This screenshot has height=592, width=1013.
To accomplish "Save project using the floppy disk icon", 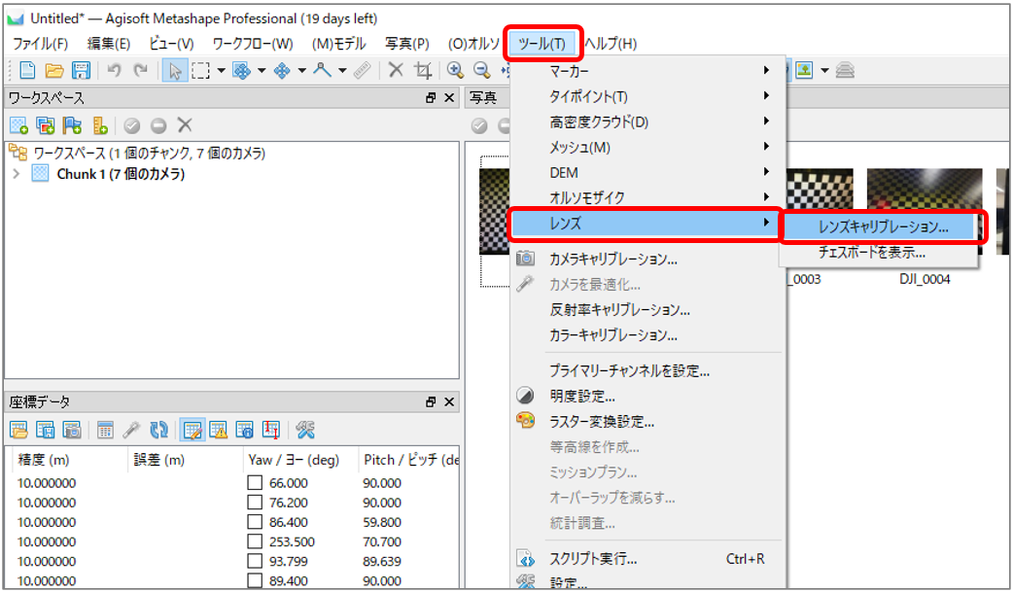I will click(81, 70).
